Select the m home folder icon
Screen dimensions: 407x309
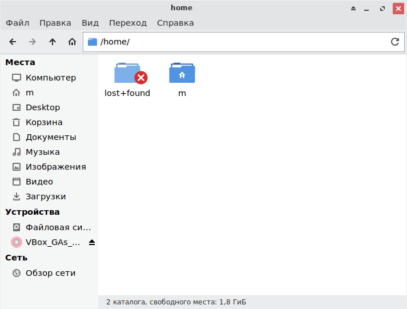pyautogui.click(x=182, y=74)
